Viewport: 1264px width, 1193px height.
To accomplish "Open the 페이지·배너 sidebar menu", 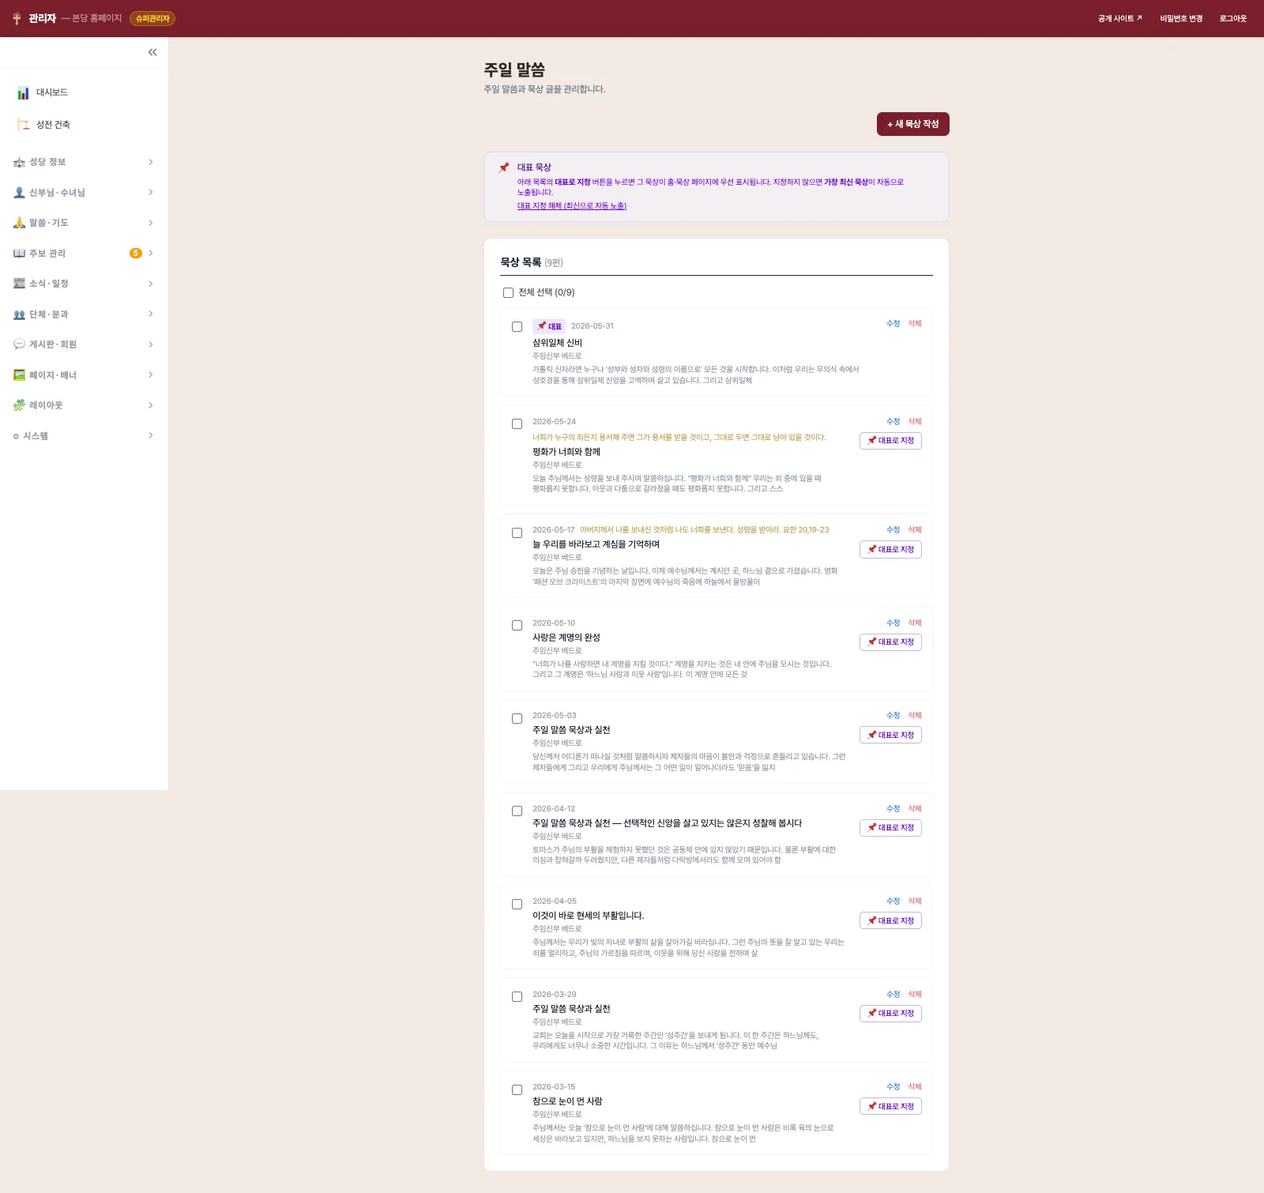I will 84,375.
